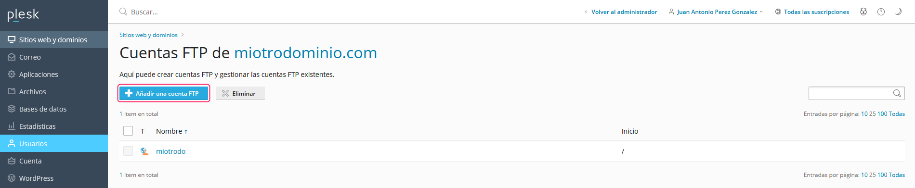Click the FTP account icon next to miotrodo
915x188 pixels.
pos(144,151)
